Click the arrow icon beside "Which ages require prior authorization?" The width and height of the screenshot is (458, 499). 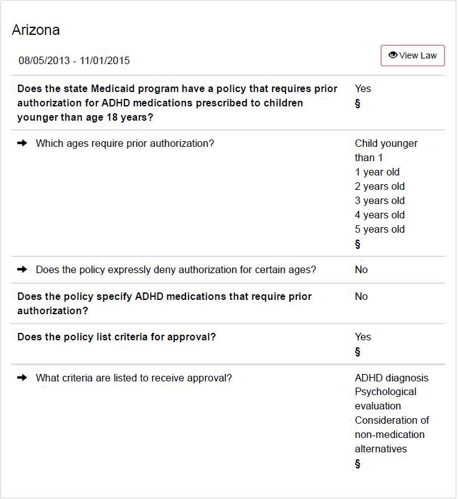(x=22, y=143)
